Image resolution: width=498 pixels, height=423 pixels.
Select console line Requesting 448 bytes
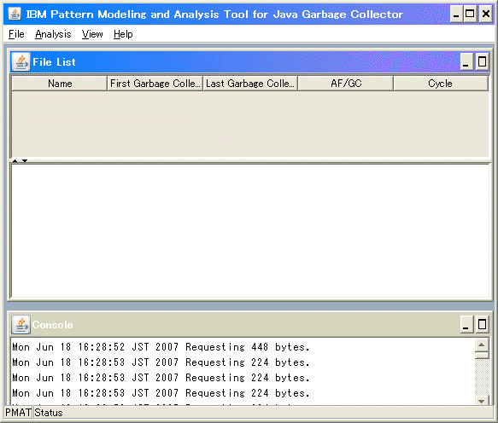point(161,347)
